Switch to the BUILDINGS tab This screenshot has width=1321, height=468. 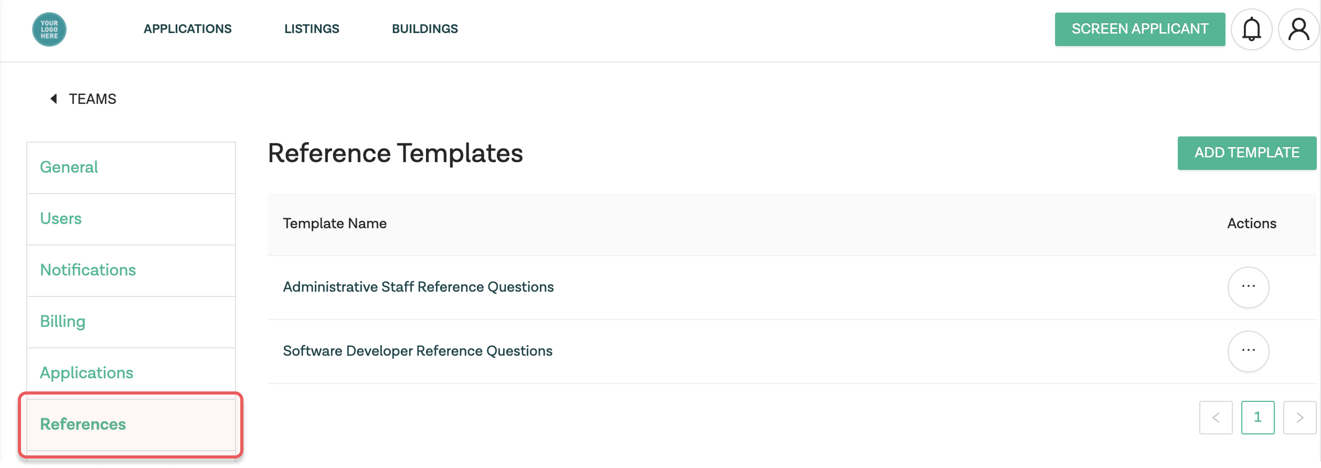click(425, 29)
